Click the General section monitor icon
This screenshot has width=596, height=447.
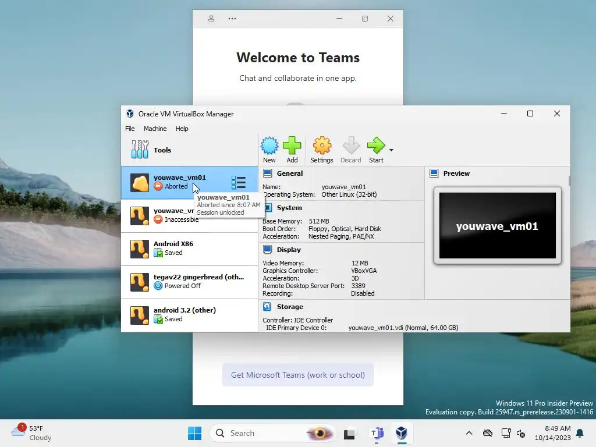coord(268,173)
